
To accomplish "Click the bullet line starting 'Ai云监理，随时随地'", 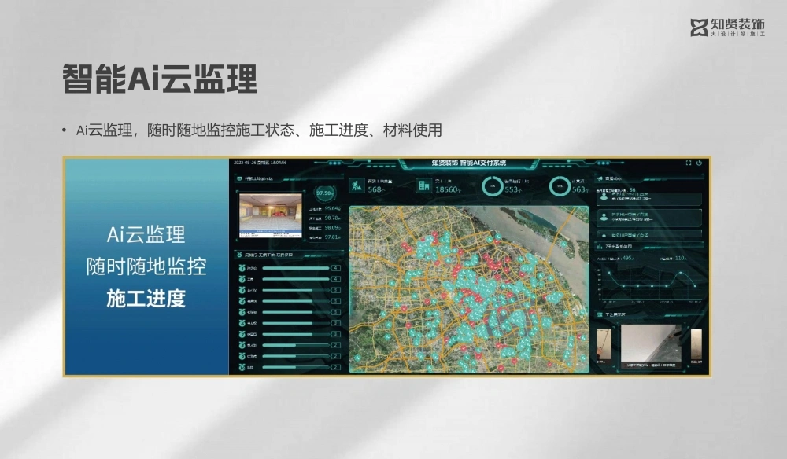I will pyautogui.click(x=259, y=130).
